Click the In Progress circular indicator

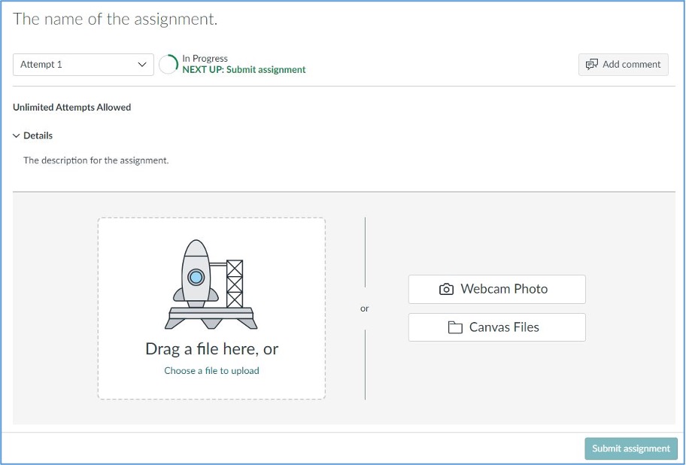168,64
